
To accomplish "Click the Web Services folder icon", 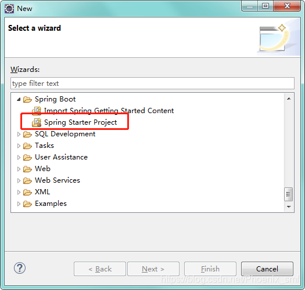I will 27,180.
